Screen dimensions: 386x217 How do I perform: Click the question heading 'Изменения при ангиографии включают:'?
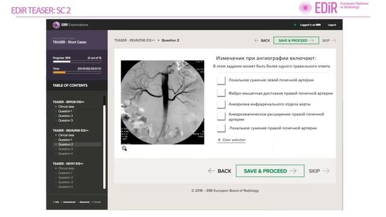coord(266,58)
